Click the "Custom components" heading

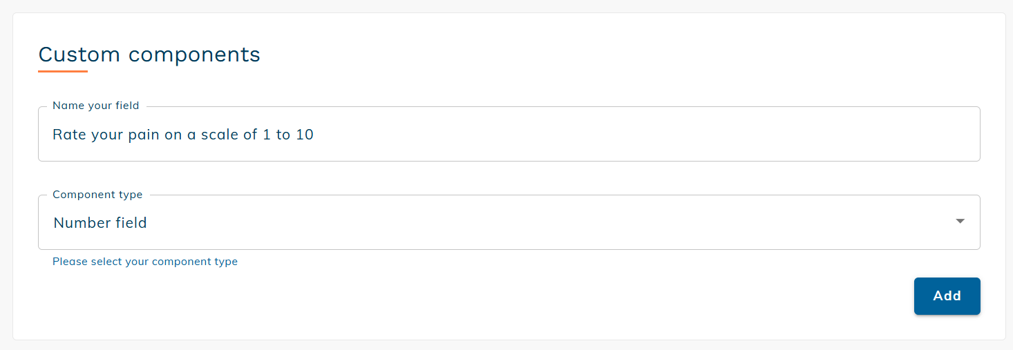coord(149,55)
